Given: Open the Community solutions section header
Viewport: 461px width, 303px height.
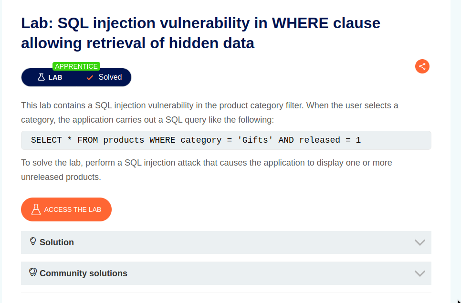Looking at the screenshot, I should (x=226, y=273).
